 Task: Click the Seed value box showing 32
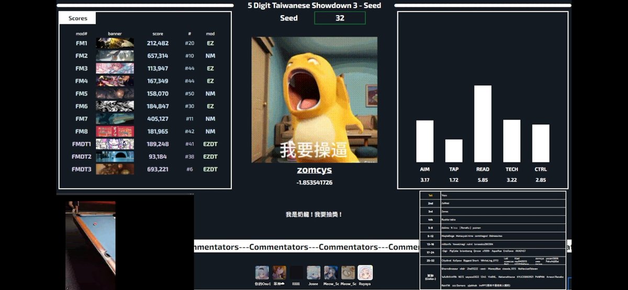pos(340,18)
